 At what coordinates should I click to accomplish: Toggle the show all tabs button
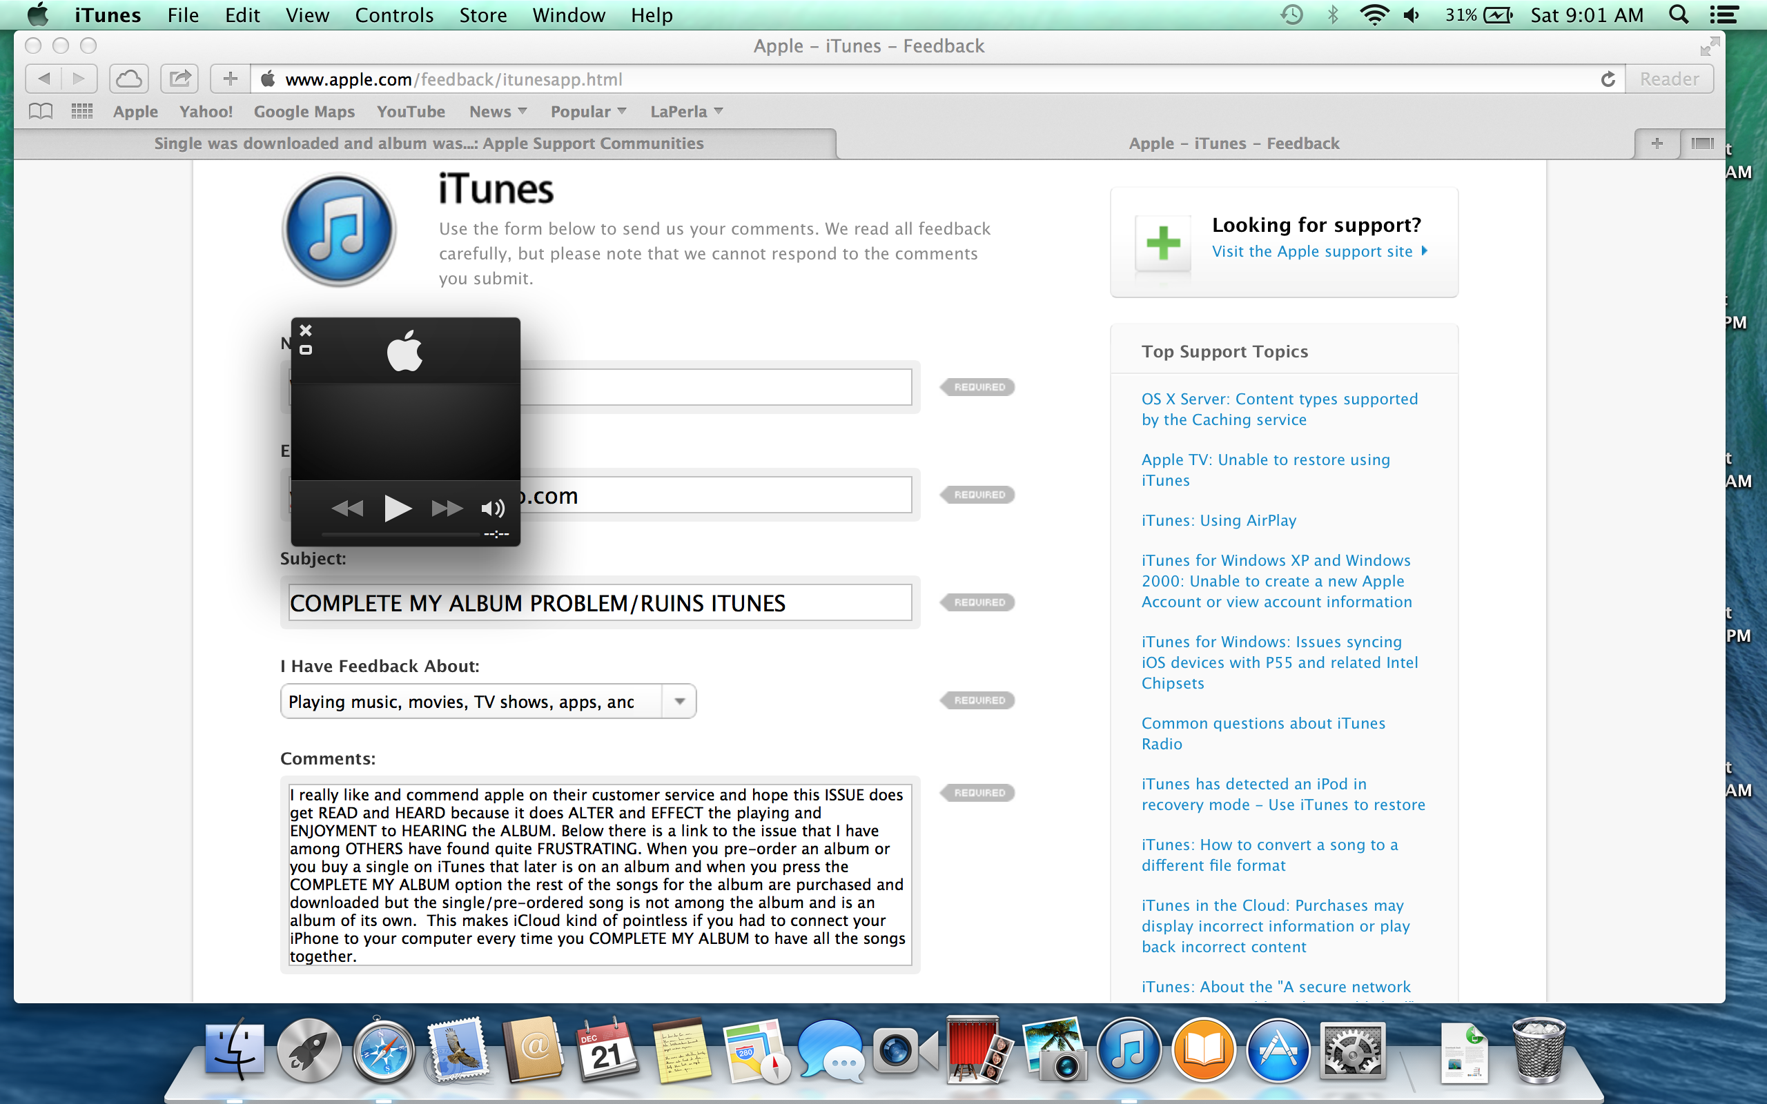tap(1702, 143)
